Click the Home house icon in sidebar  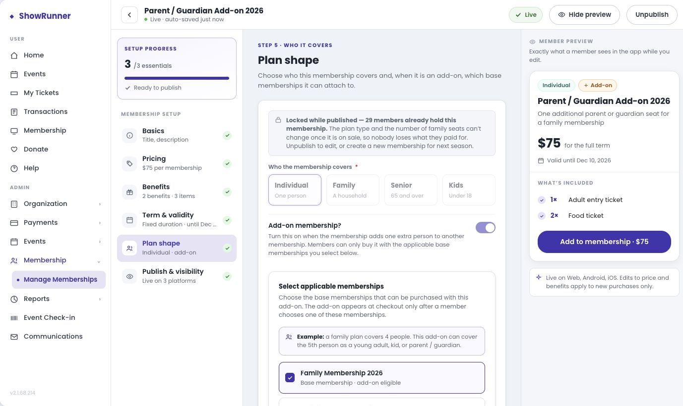click(14, 55)
